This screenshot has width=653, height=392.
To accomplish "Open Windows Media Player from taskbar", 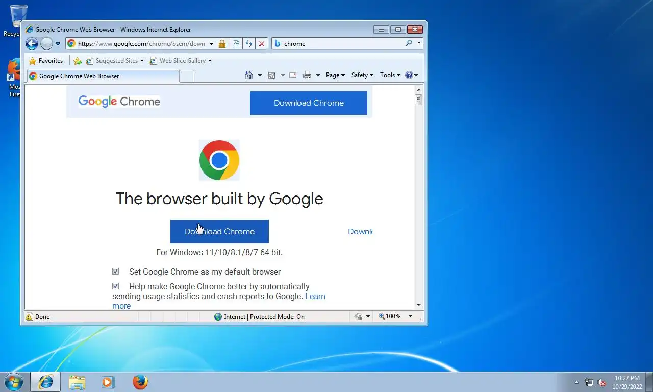I will (108, 382).
